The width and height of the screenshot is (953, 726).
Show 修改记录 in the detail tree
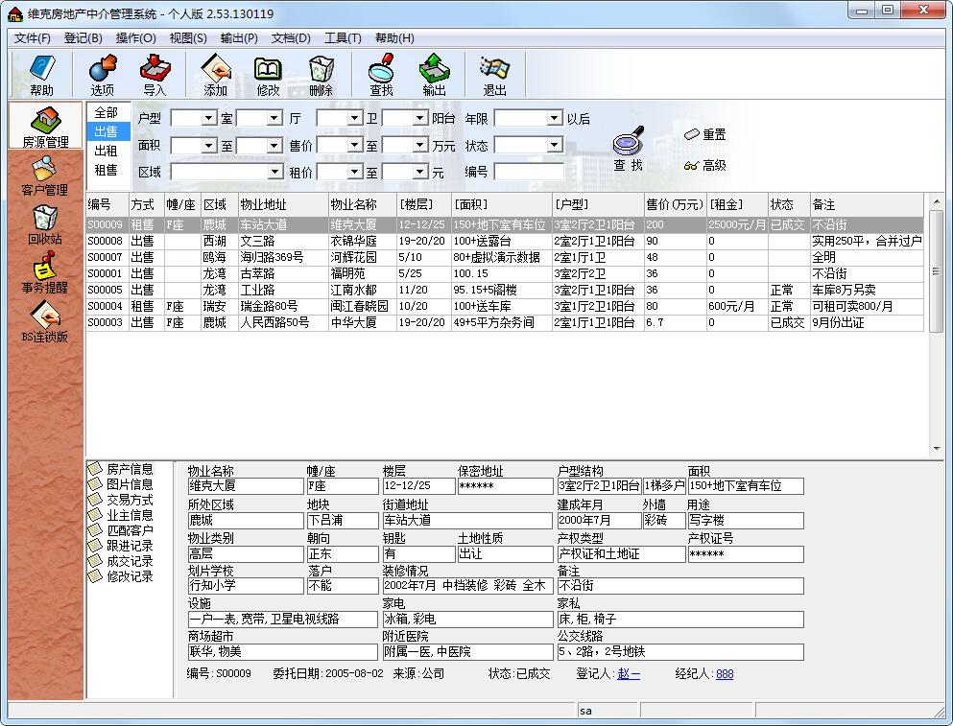point(122,576)
